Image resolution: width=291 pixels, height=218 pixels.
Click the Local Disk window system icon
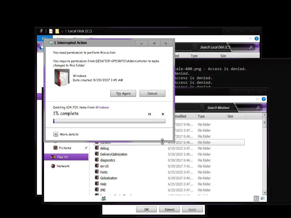(x=41, y=31)
